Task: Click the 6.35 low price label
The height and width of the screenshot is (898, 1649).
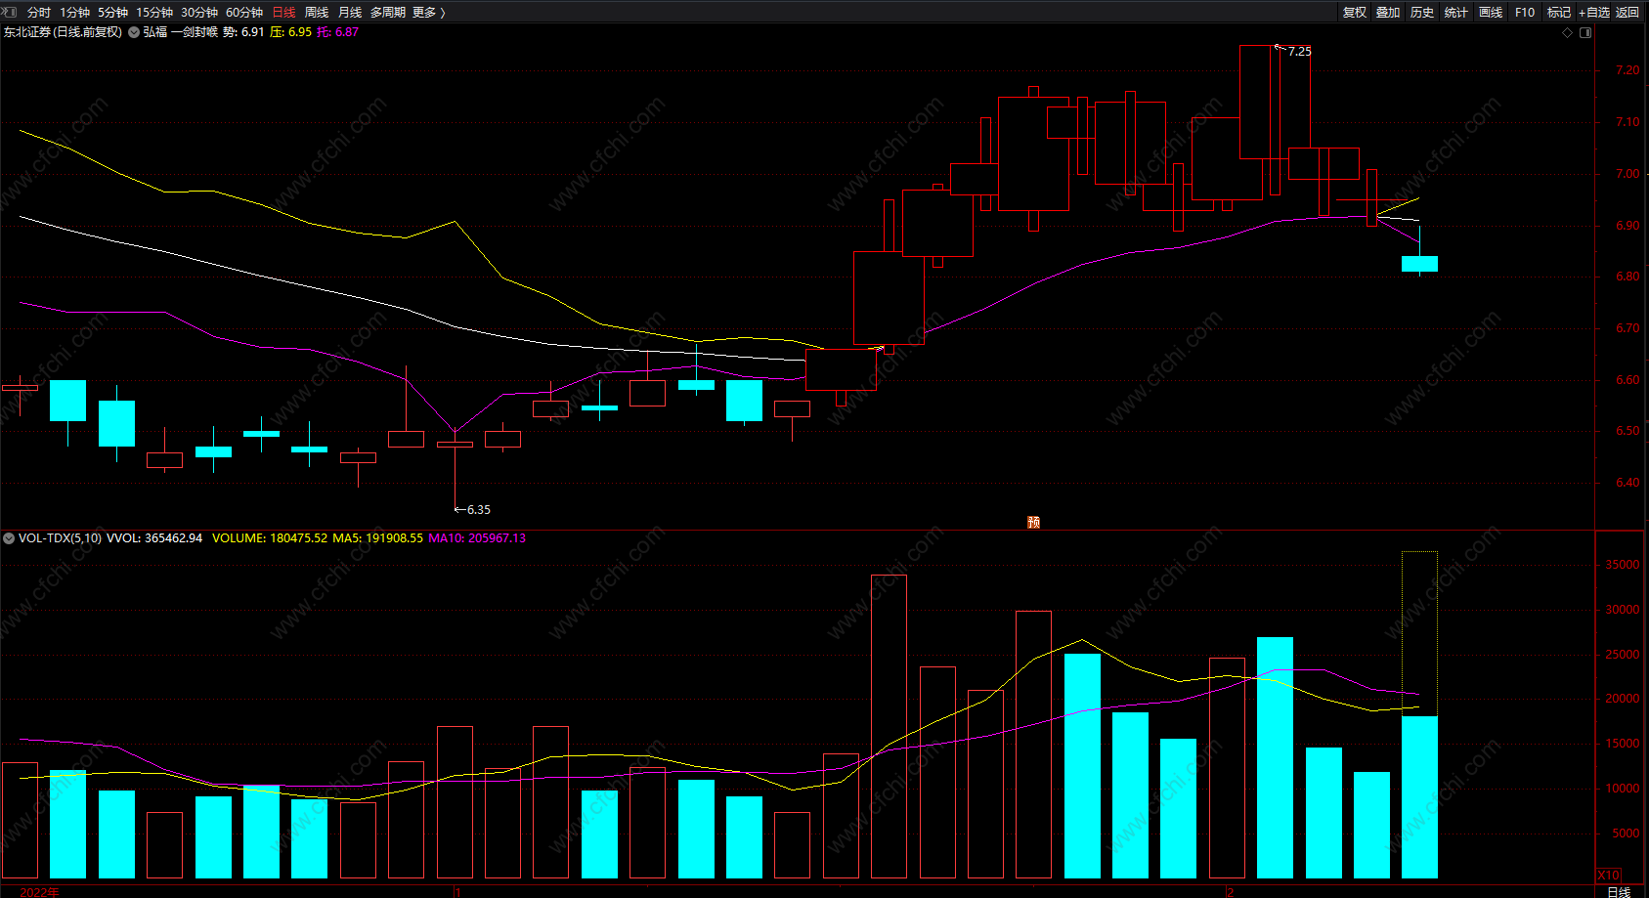Action: [x=479, y=510]
